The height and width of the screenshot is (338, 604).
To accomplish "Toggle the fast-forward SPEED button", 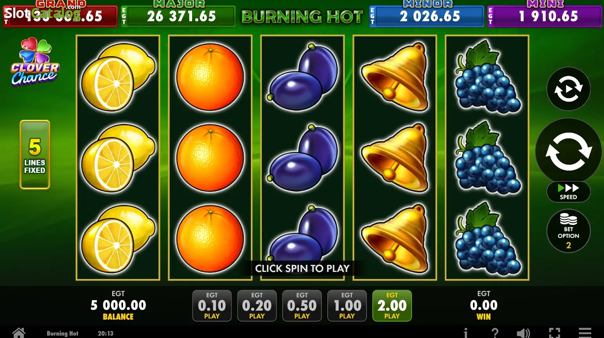I will [x=568, y=192].
